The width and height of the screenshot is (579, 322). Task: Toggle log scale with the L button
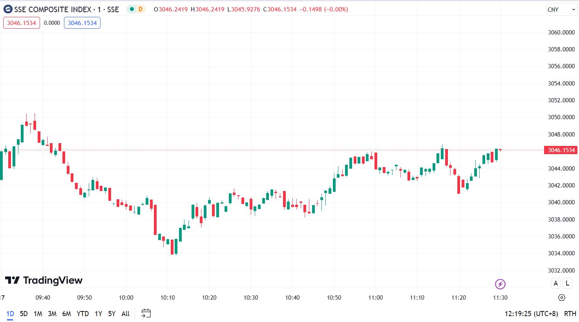coord(567,283)
